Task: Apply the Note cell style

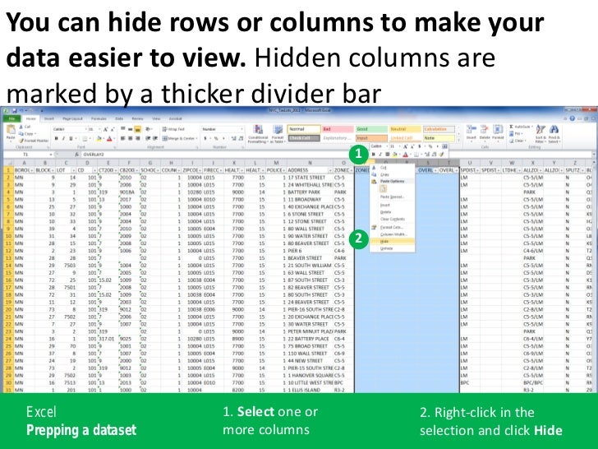Action: point(439,138)
